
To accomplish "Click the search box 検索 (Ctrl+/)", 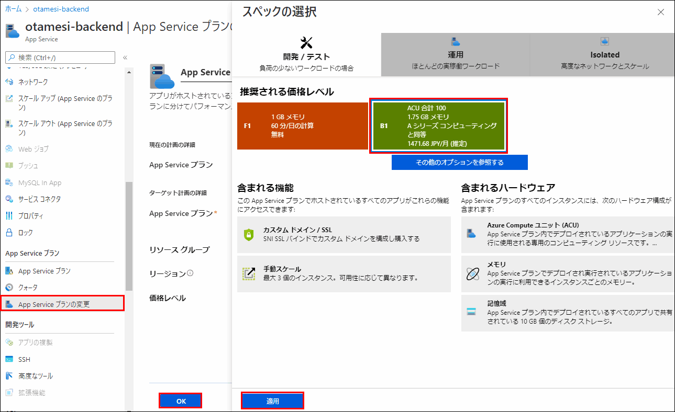I will tap(60, 58).
